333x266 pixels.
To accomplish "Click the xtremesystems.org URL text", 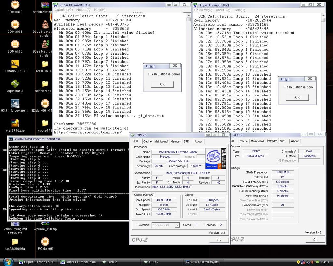I will coord(88,133).
